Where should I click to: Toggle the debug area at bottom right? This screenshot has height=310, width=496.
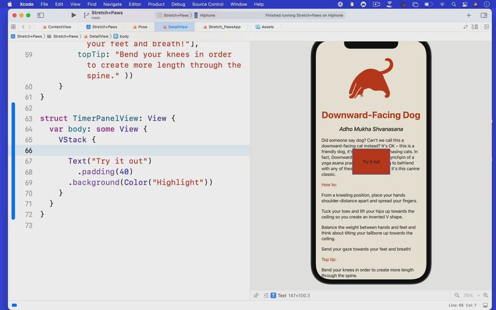(x=484, y=305)
